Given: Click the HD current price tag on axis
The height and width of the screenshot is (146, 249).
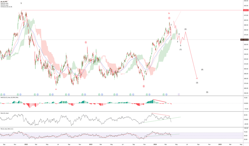Looking at the screenshot, I should pyautogui.click(x=244, y=40).
